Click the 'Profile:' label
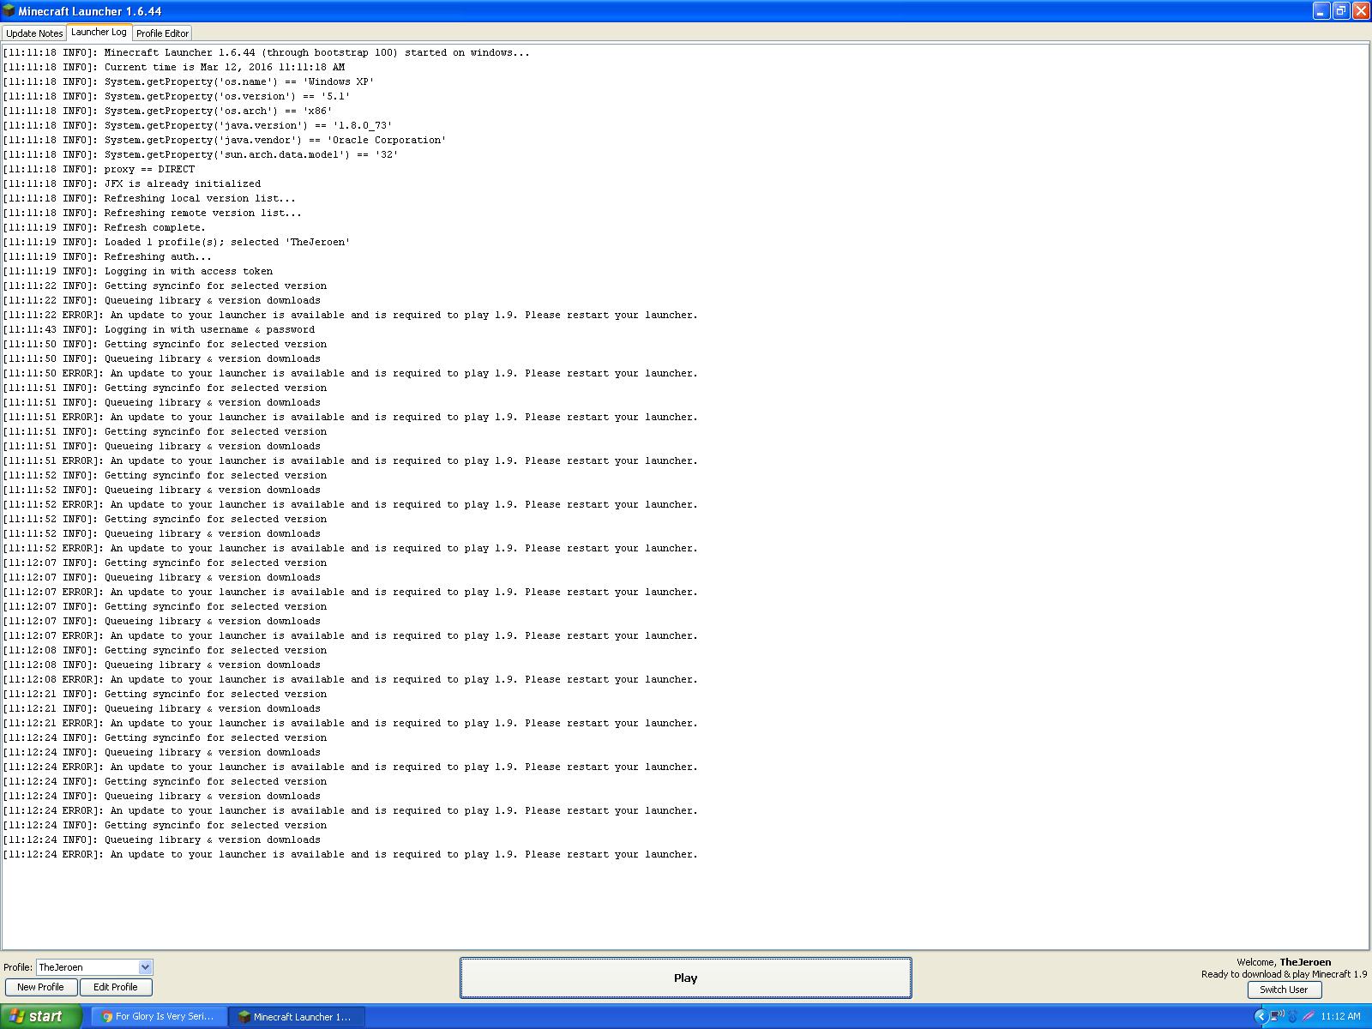The height and width of the screenshot is (1029, 1372). pyautogui.click(x=18, y=967)
